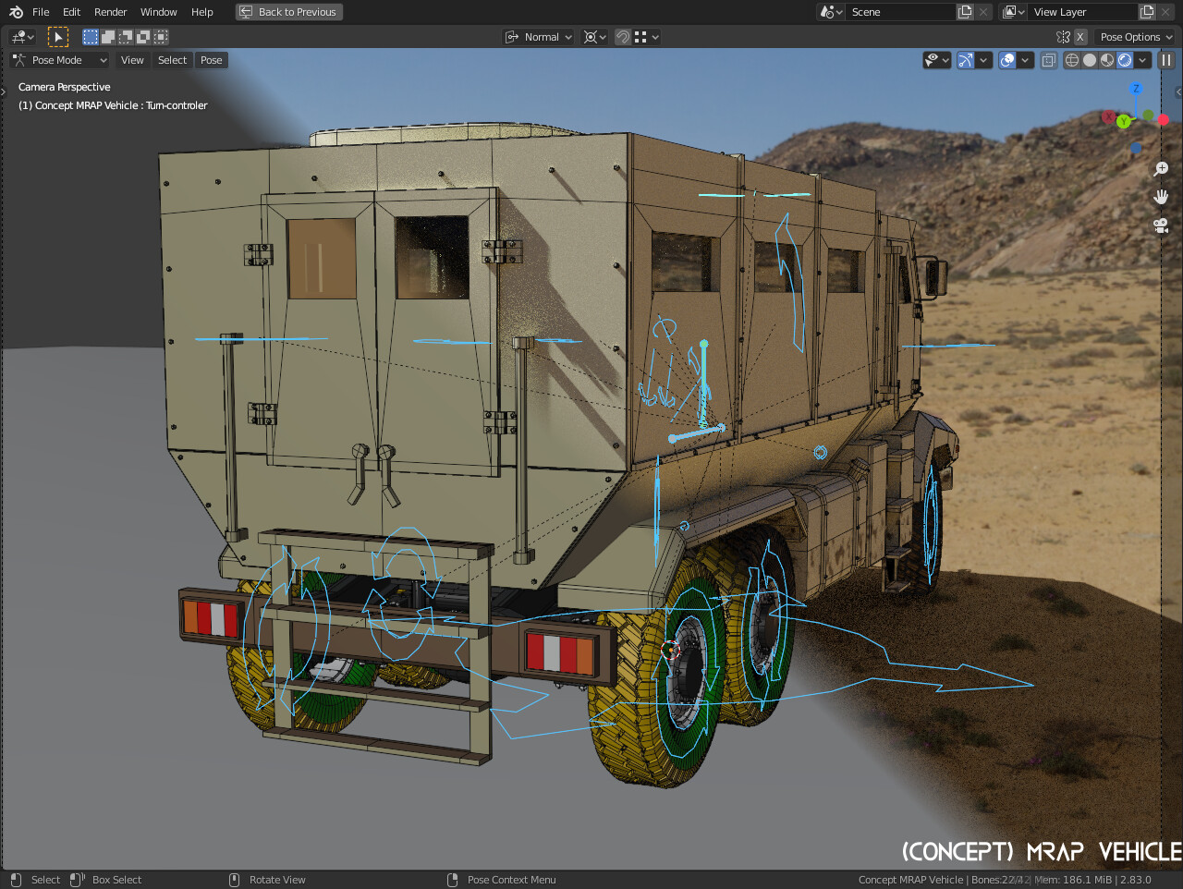
Task: Open the Render menu
Action: [110, 12]
